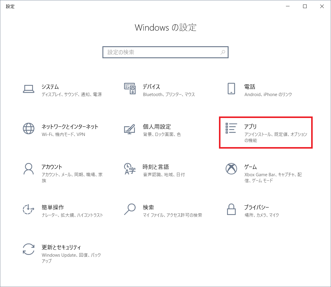Screen dimensions: 331x287
Task: Open the プライバシー padlock icon
Action: tap(231, 209)
